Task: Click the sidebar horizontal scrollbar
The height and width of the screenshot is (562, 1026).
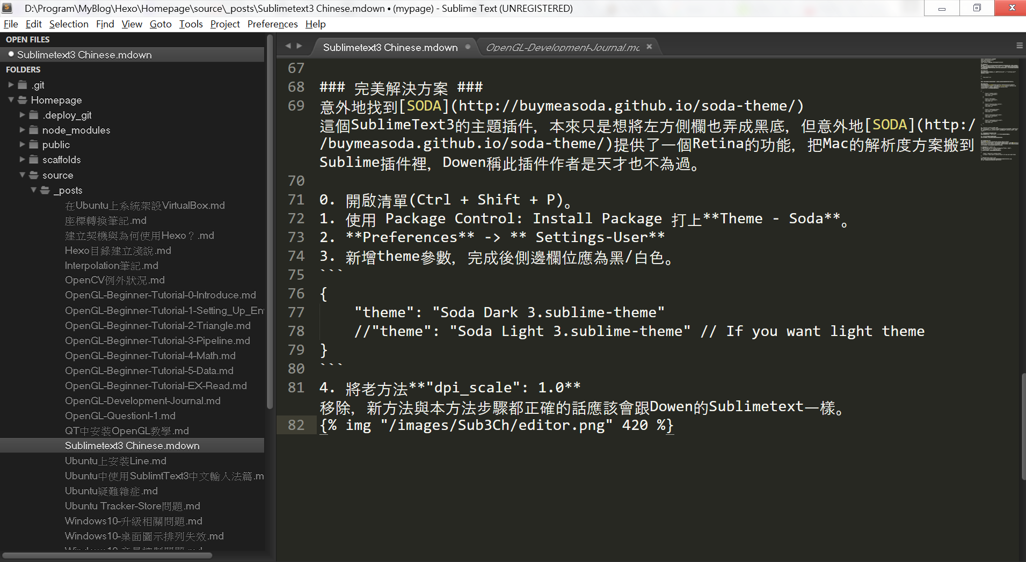Action: (x=107, y=556)
